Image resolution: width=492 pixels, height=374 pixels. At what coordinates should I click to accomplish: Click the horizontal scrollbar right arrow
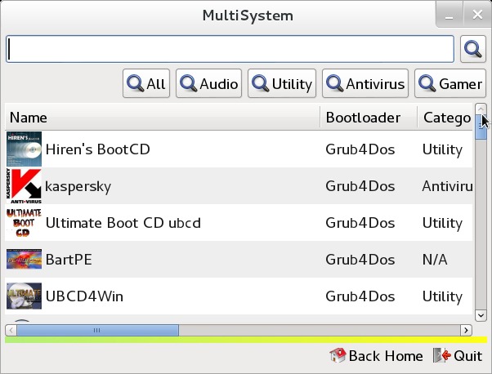click(467, 330)
